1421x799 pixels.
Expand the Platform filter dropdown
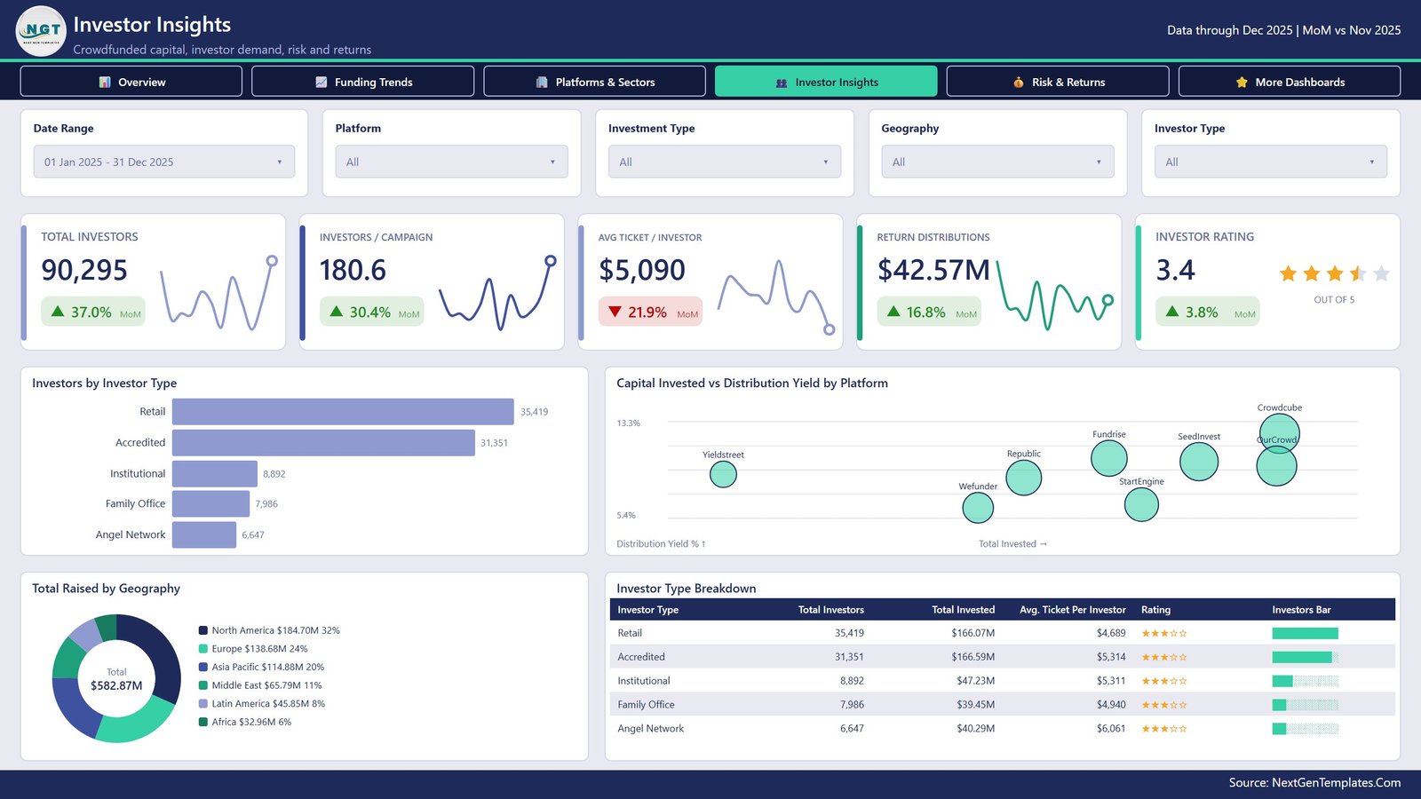click(x=451, y=162)
